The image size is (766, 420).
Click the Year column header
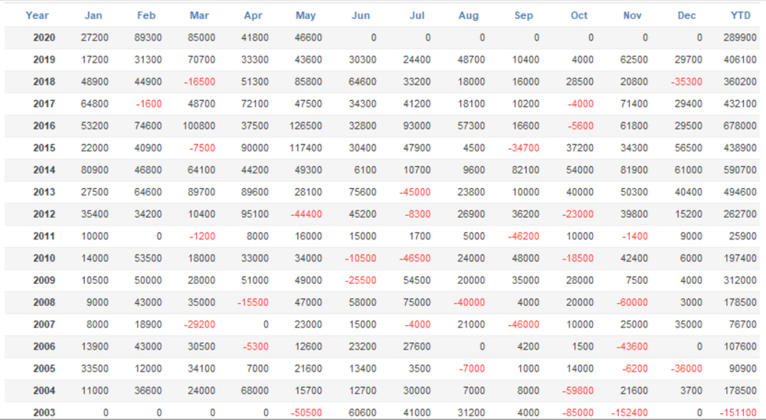pyautogui.click(x=37, y=15)
